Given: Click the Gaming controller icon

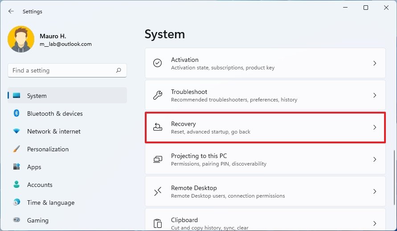Looking at the screenshot, I should tap(16, 219).
